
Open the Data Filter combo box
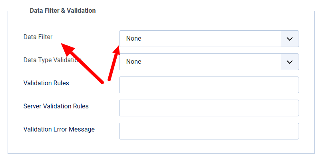point(209,39)
